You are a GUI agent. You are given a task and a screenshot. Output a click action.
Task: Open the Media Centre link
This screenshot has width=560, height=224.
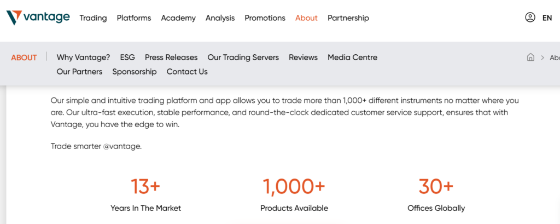pos(352,58)
